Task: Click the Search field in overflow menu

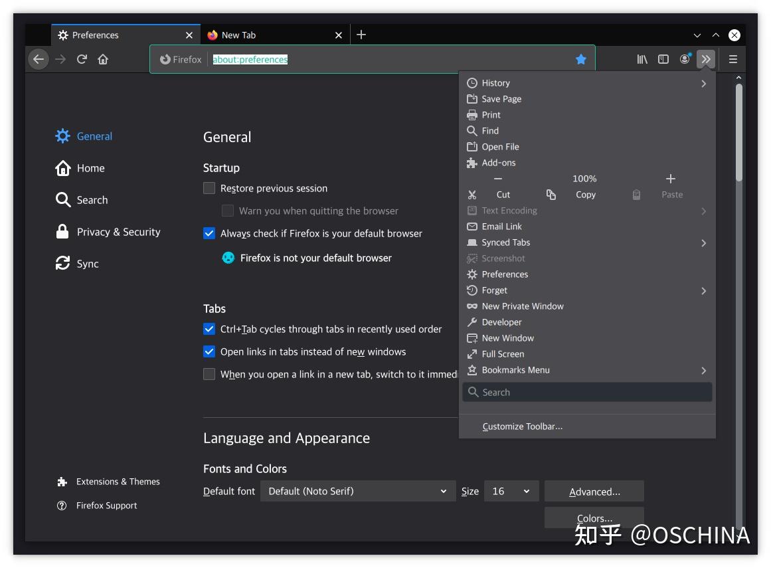Action: (x=587, y=392)
